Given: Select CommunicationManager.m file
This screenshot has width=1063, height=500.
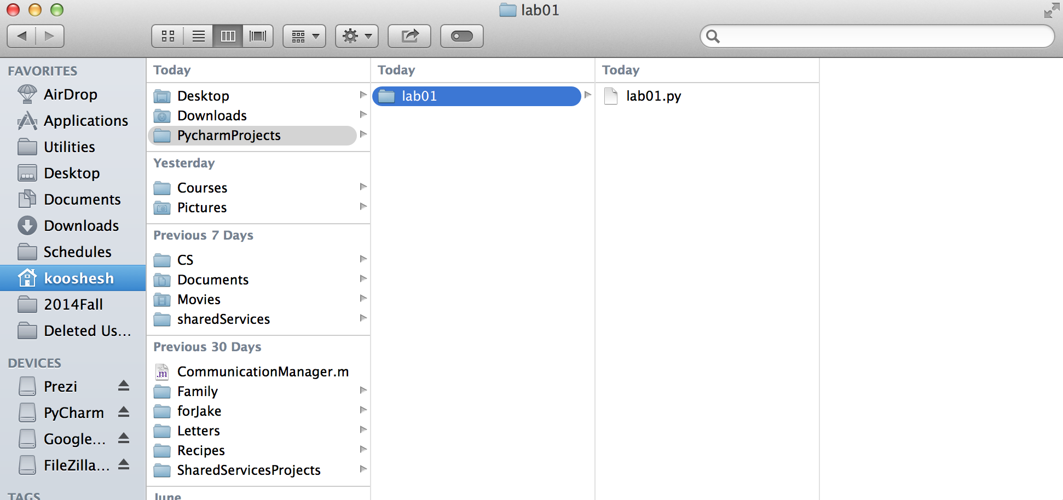Looking at the screenshot, I should [262, 372].
